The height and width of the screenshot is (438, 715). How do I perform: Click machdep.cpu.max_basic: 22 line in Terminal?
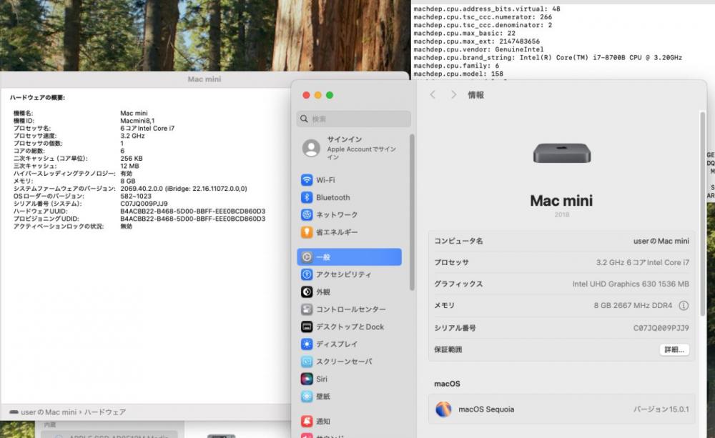[x=464, y=33]
